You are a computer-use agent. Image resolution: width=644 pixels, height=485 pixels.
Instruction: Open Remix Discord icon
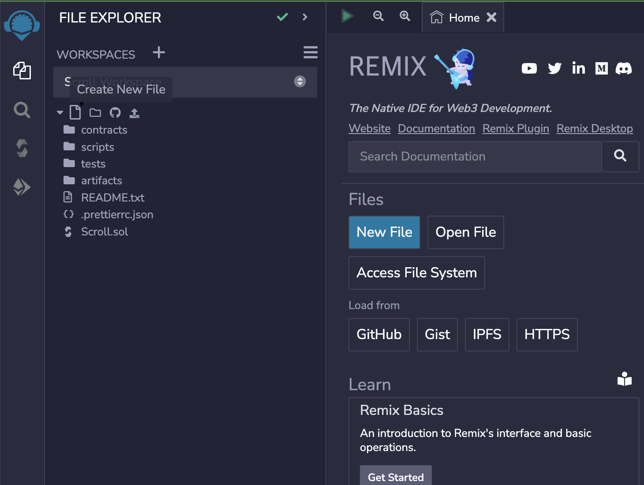[624, 68]
